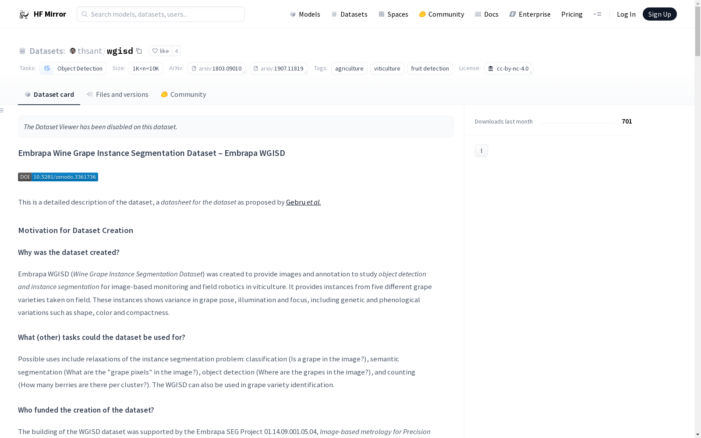The height and width of the screenshot is (438, 701).
Task: Open the cc-by-nc-4.0 license tag
Action: [509, 68]
